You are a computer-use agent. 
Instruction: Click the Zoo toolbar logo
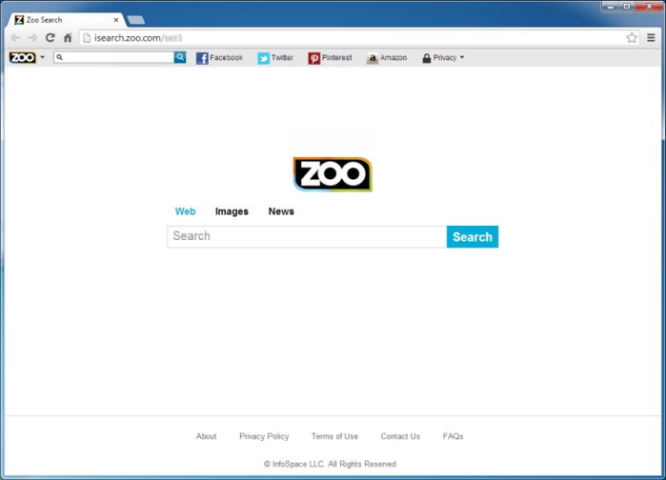click(x=23, y=57)
